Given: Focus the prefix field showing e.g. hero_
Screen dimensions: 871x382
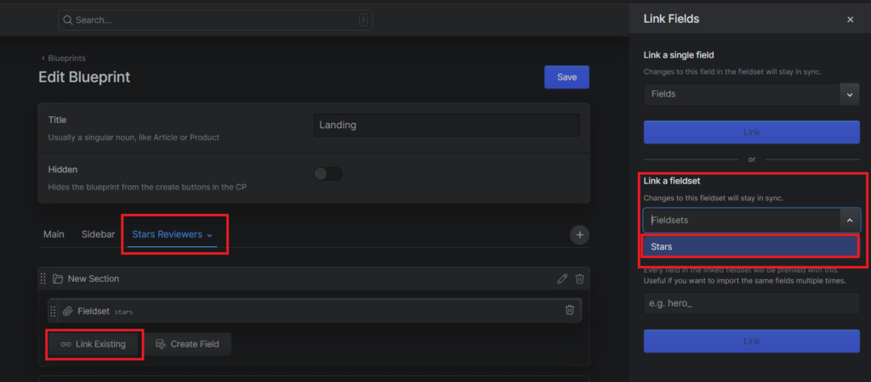Looking at the screenshot, I should coord(751,303).
